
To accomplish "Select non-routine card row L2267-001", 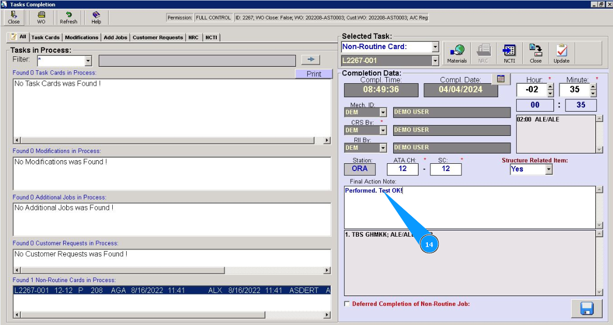I will pos(172,290).
